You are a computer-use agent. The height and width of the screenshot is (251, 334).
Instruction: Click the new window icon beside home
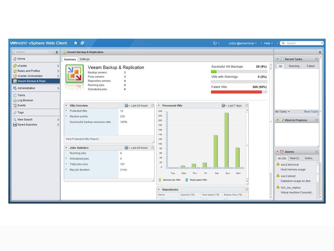coord(82,43)
